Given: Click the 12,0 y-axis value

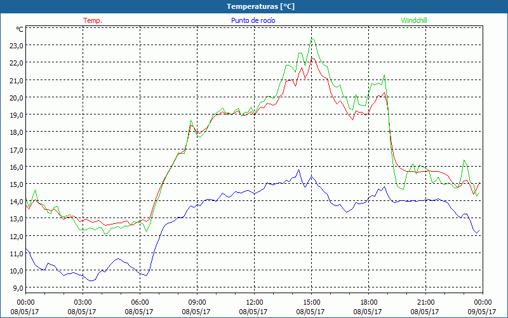Looking at the screenshot, I should 17,236.
